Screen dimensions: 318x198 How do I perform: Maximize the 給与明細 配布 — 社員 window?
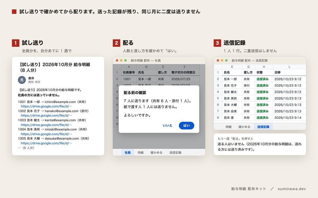125,60
